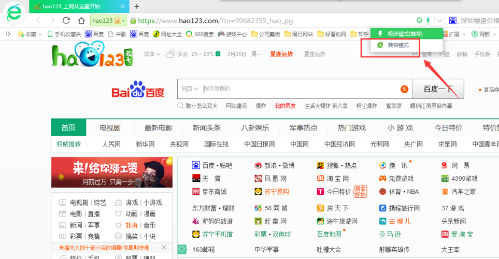Select 新闻头条 navigation tab

pyautogui.click(x=207, y=128)
